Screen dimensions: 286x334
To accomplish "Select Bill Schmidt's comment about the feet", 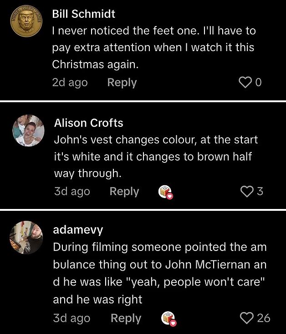I will click(x=154, y=47).
